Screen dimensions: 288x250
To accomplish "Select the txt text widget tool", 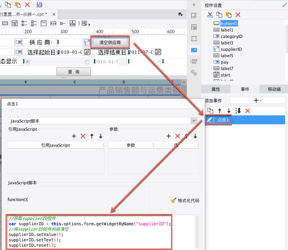I will pyautogui.click(x=44, y=23).
